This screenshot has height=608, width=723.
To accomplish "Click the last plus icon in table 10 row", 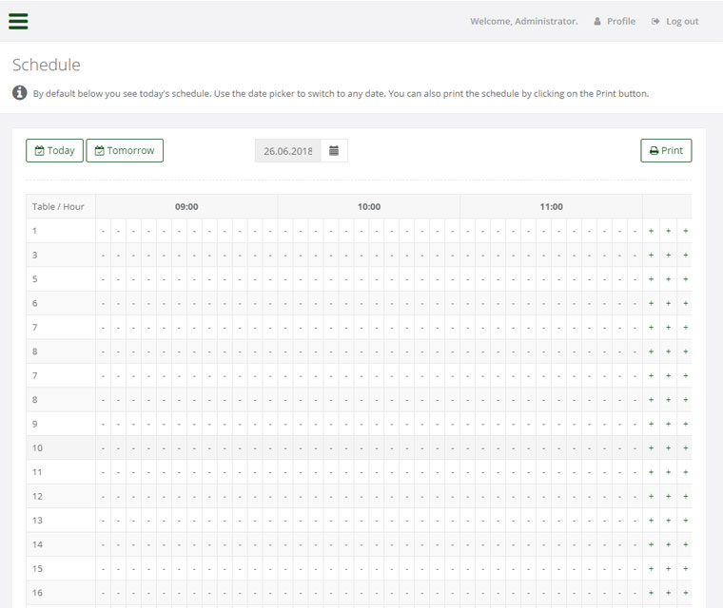I will tap(686, 447).
